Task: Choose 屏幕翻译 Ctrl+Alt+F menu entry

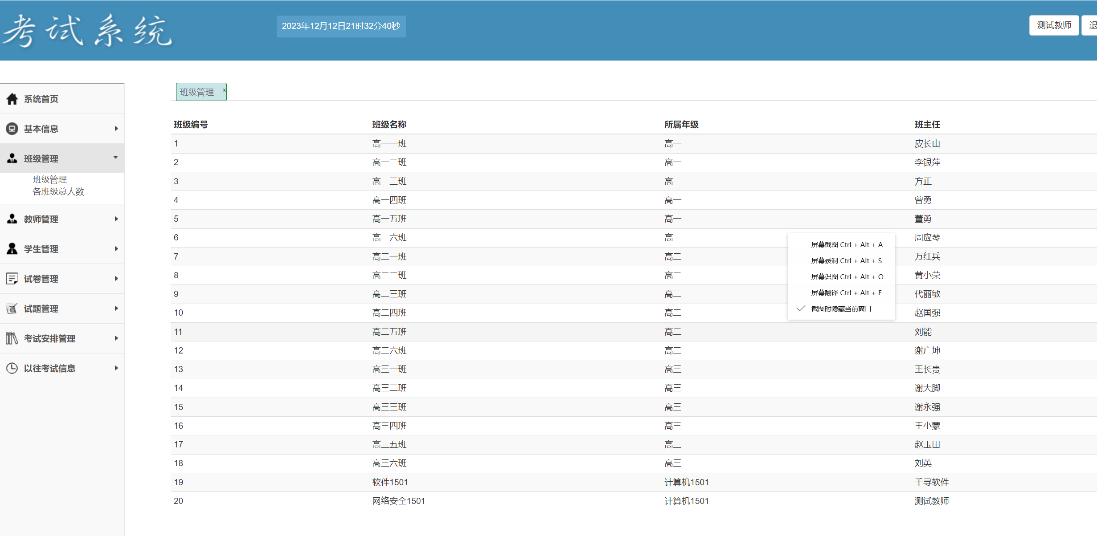Action: 846,292
